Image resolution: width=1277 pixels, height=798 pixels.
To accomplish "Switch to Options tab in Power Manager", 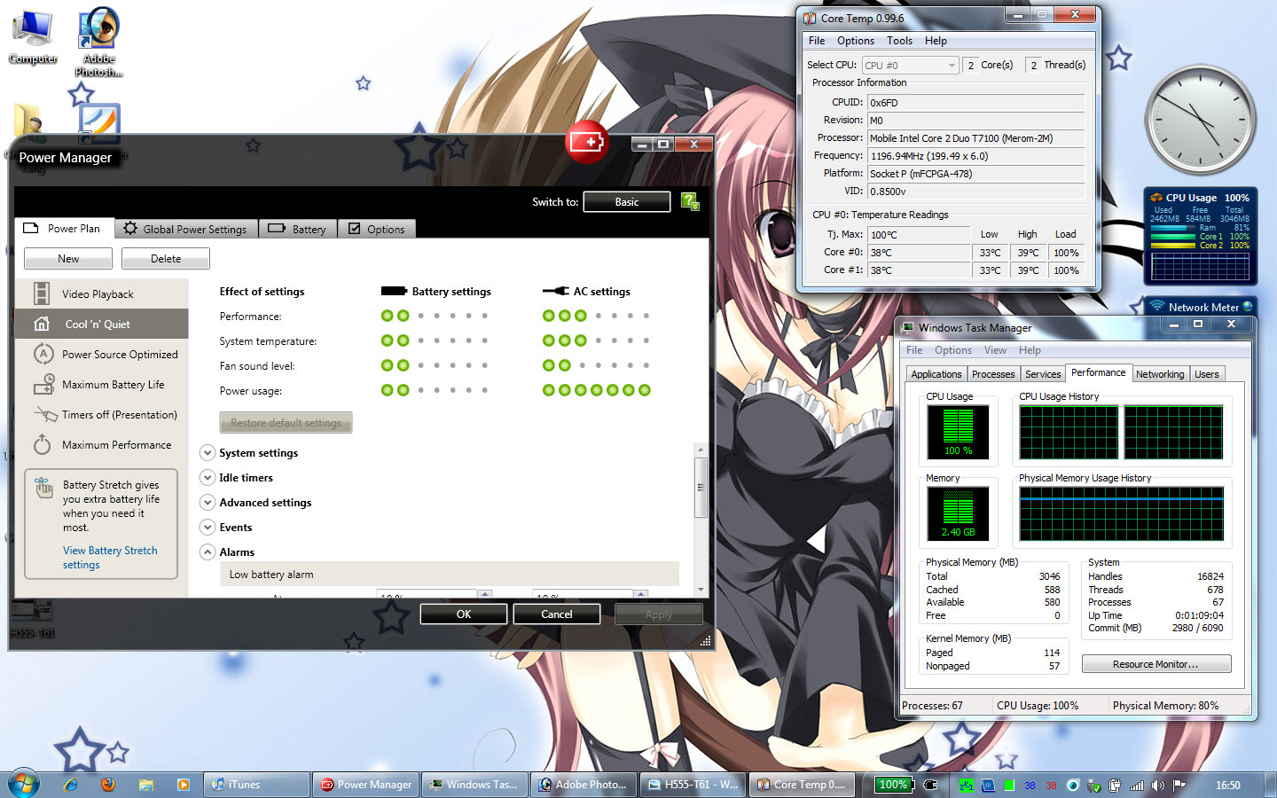I will [377, 229].
